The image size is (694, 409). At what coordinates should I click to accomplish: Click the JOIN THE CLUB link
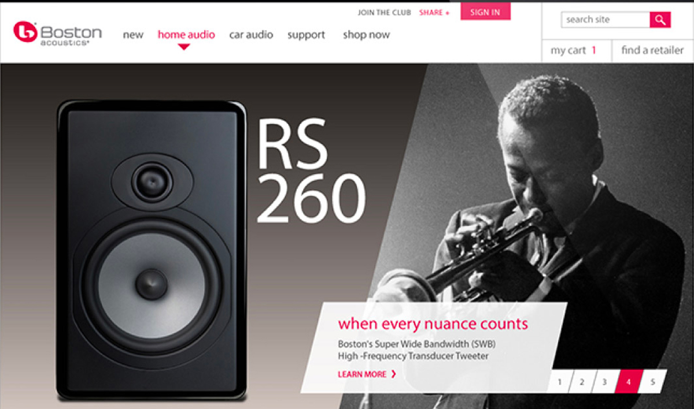385,13
